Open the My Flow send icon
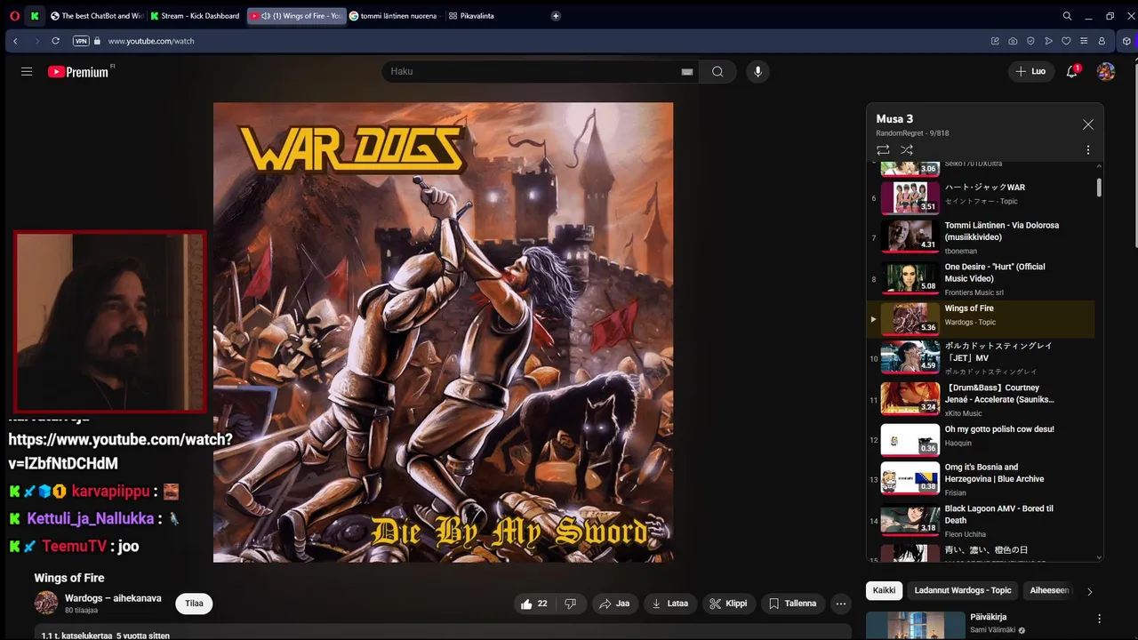Viewport: 1138px width, 640px height. pos(1048,41)
